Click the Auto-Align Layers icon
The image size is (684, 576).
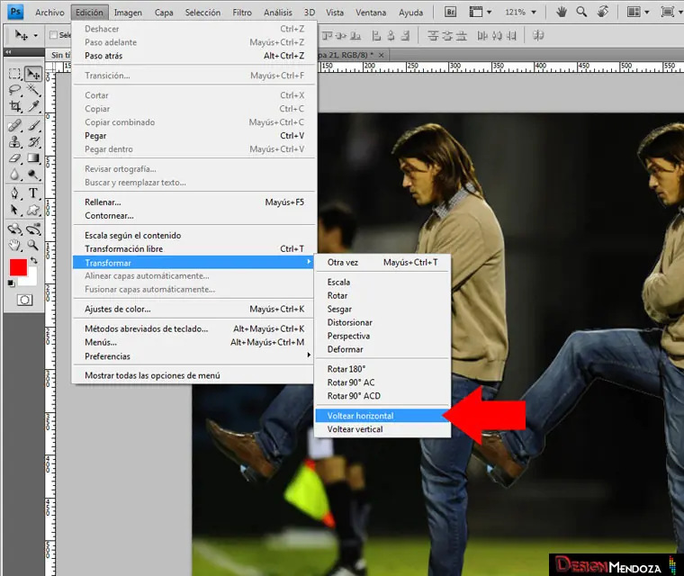538,35
